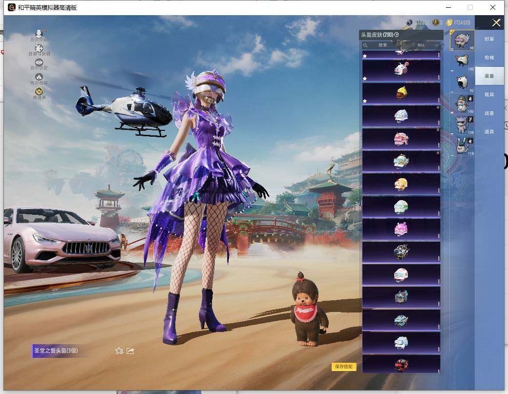Image resolution: width=508 pixels, height=394 pixels.
Task: Open the 战备 tab
Action: coord(489,113)
